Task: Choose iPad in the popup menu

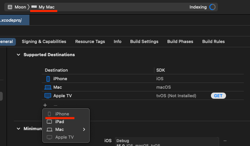Action: click(x=66, y=122)
